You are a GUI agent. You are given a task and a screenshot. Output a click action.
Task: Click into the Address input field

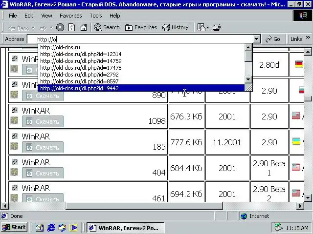[x=140, y=39]
